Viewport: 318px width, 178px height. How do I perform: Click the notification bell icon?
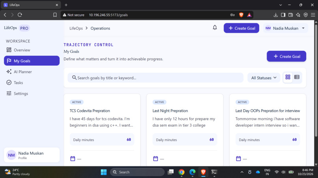(215, 28)
